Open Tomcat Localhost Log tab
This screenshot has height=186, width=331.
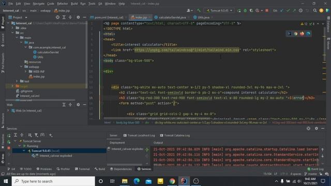point(139,135)
